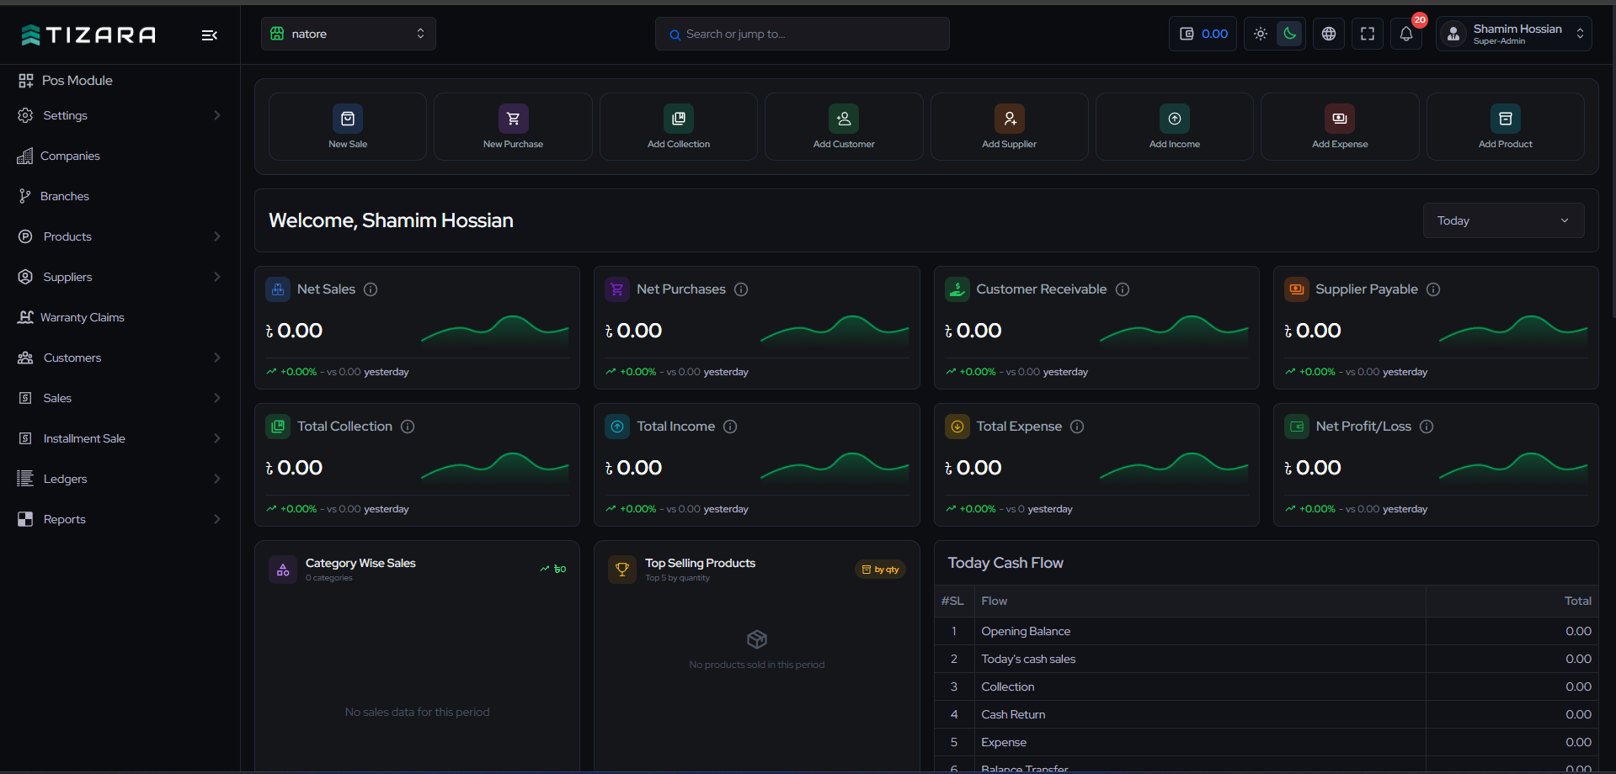Expand the Customers sidebar menu
1616x774 pixels.
[120, 358]
